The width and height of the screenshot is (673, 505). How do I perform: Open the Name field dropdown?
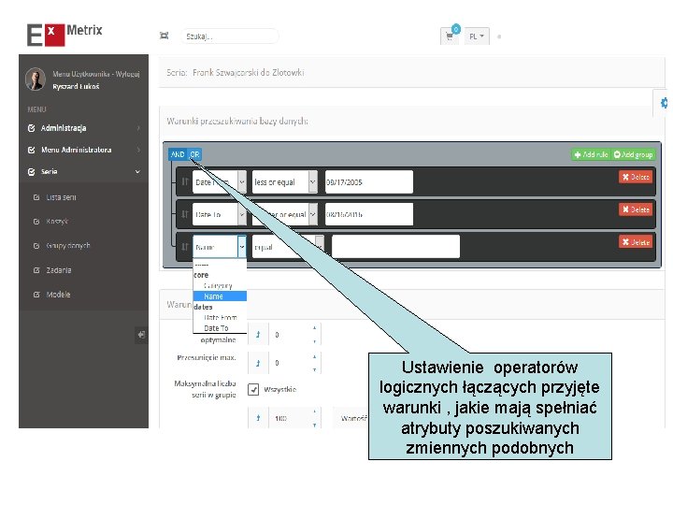click(220, 247)
